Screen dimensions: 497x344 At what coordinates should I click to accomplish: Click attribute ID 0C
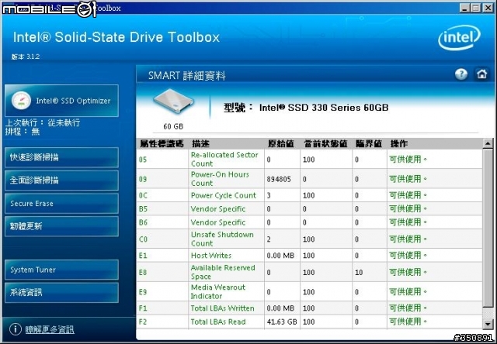[x=143, y=196]
